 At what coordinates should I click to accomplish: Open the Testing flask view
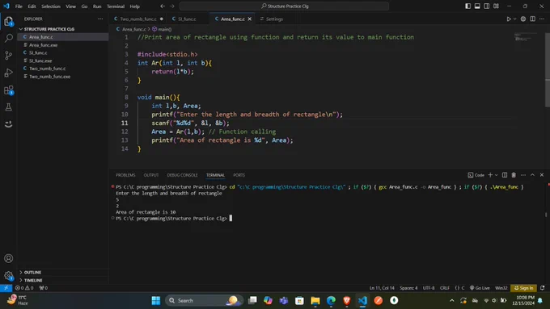click(x=8, y=107)
